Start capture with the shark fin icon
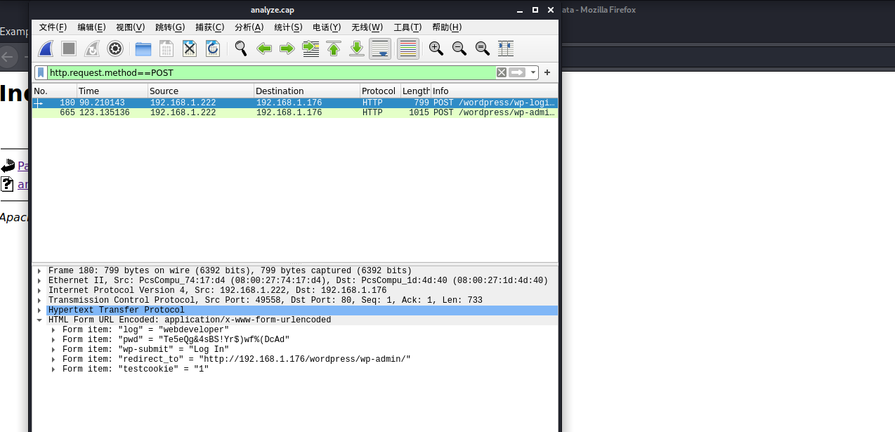Viewport: 895px width, 432px height. 46,48
